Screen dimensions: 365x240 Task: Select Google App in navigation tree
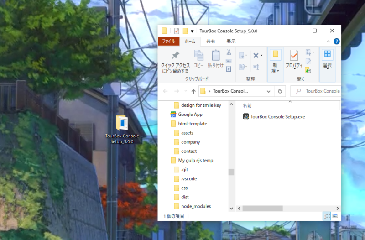coord(187,115)
